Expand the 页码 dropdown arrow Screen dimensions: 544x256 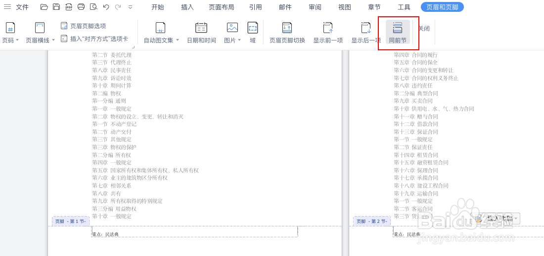click(17, 40)
